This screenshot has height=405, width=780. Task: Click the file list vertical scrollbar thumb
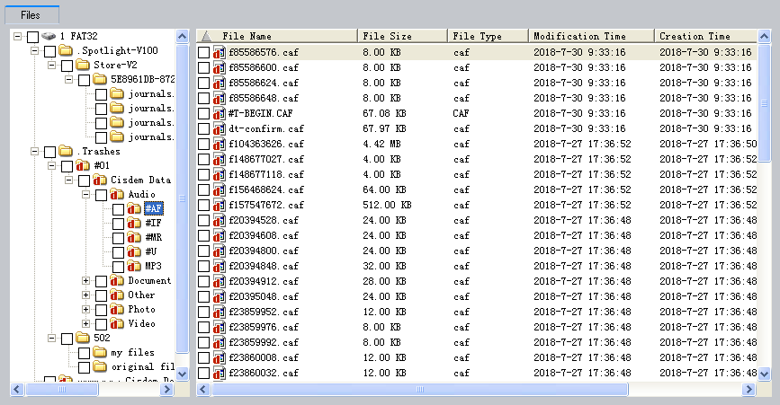[x=765, y=103]
